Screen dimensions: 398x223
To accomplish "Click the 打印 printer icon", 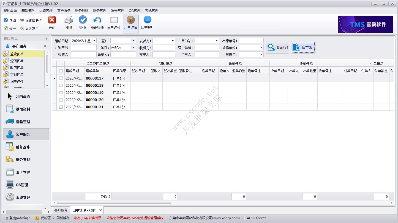I will 69,20.
